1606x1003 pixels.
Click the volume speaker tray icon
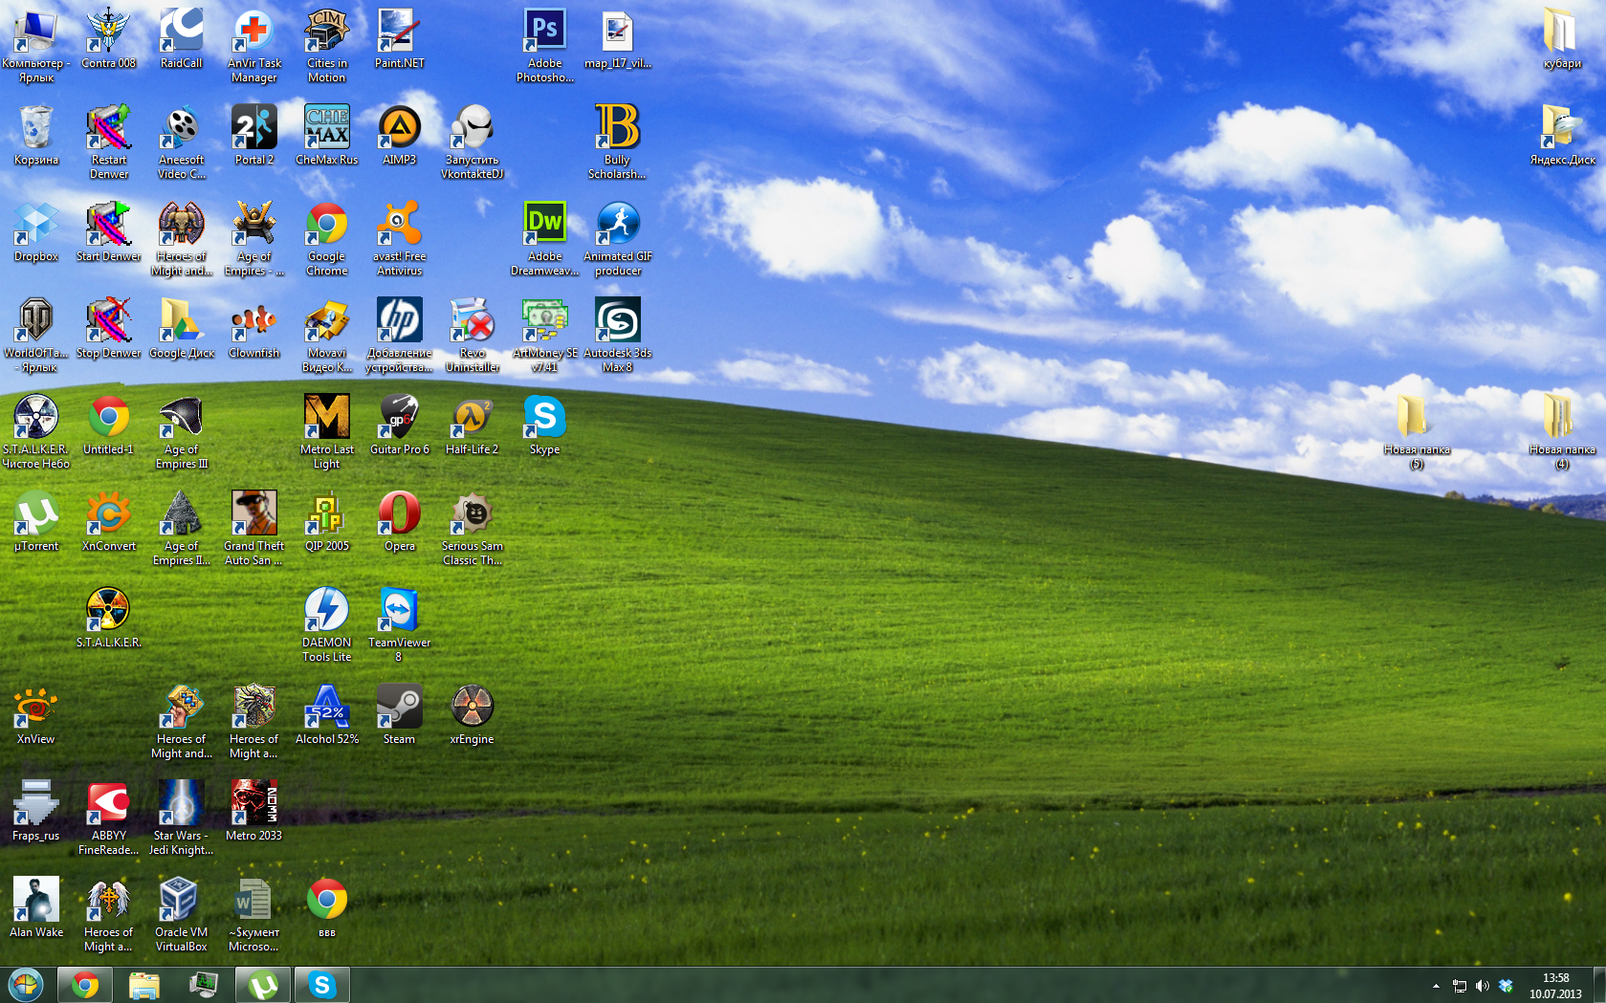(1482, 986)
